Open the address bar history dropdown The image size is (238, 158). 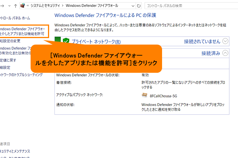click(133, 6)
